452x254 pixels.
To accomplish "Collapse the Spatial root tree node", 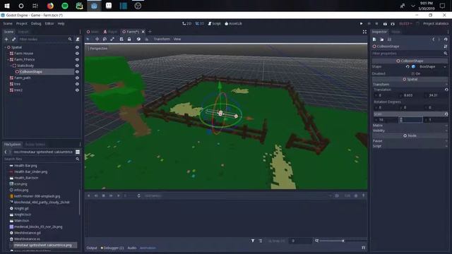I will (5, 47).
